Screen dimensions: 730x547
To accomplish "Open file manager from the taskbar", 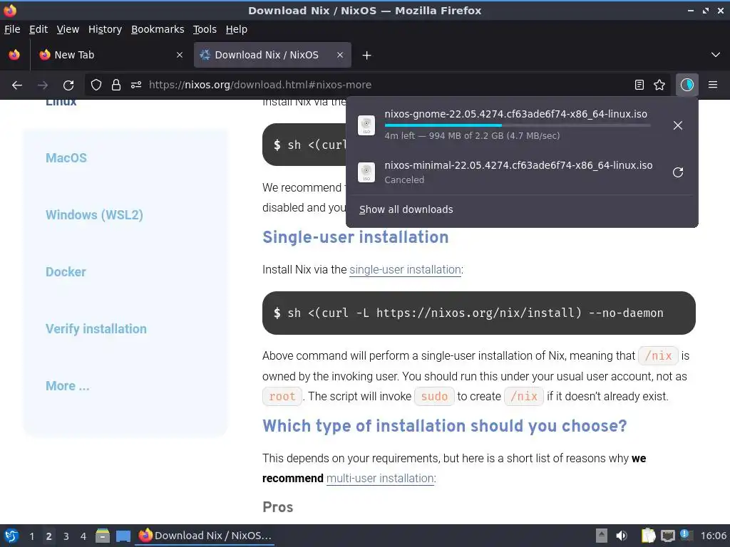I will pyautogui.click(x=103, y=536).
